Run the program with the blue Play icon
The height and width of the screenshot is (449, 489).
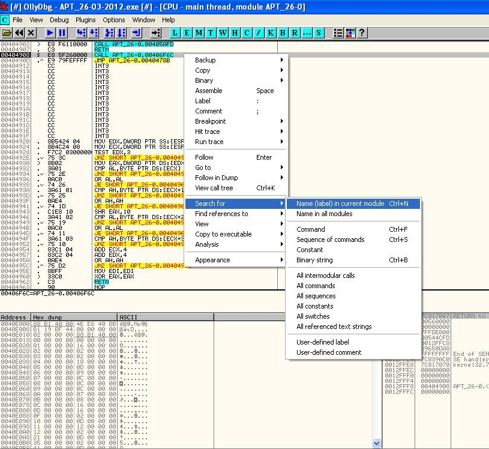coord(49,32)
